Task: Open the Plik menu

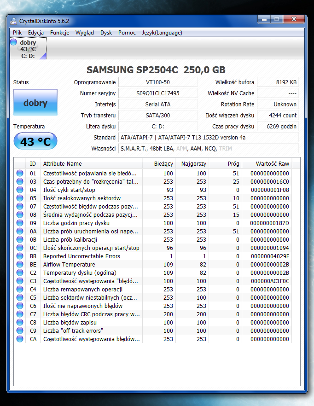Action: pyautogui.click(x=17, y=33)
